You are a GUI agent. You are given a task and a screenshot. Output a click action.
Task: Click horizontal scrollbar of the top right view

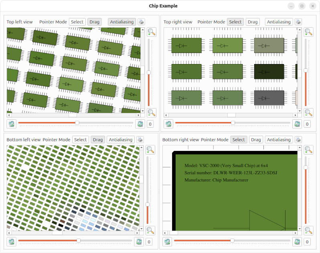pyautogui.click(x=231, y=115)
